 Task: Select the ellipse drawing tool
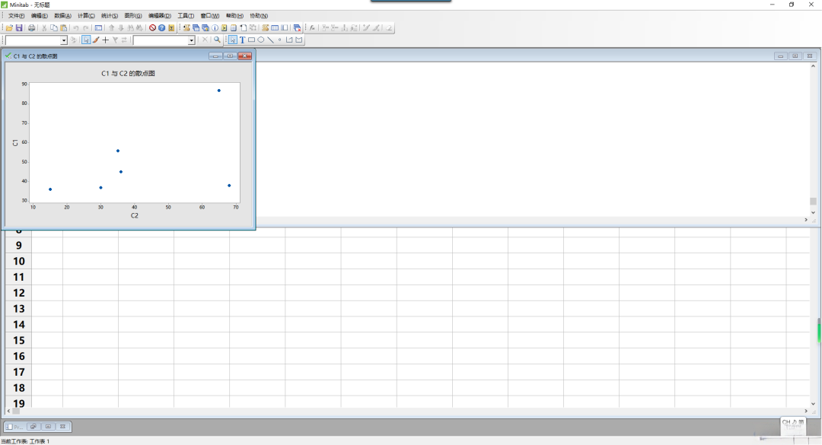pos(261,40)
